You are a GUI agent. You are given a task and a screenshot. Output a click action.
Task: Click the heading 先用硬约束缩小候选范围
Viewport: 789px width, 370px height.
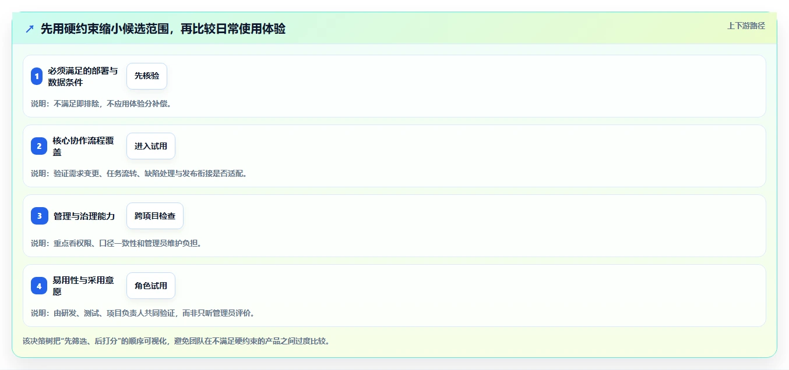163,29
